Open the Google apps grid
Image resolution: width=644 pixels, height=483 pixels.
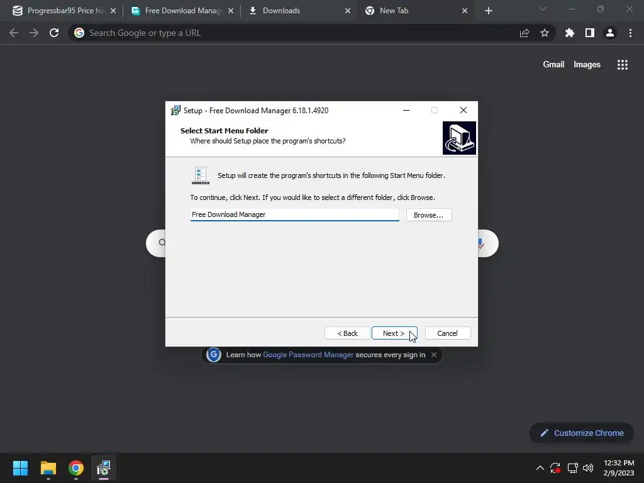pos(622,65)
